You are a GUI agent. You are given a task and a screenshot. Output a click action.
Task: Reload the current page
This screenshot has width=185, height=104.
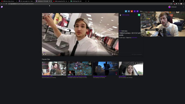(x=6, y=4)
